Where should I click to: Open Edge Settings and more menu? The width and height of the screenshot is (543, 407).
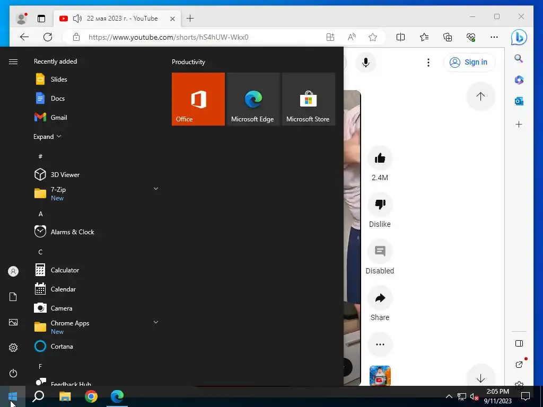494,37
